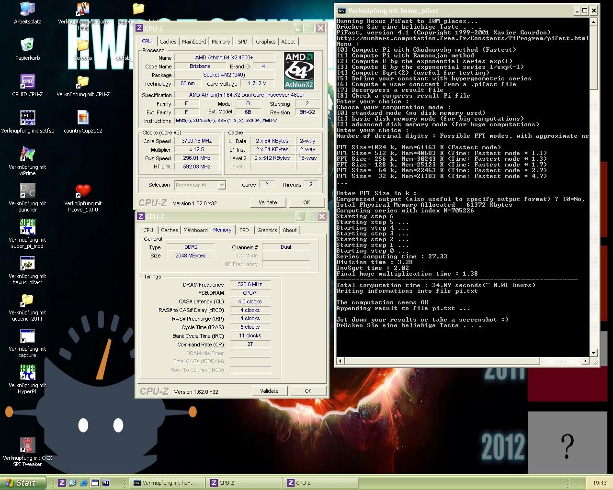Click the console scroll-up arrow

[x=594, y=22]
